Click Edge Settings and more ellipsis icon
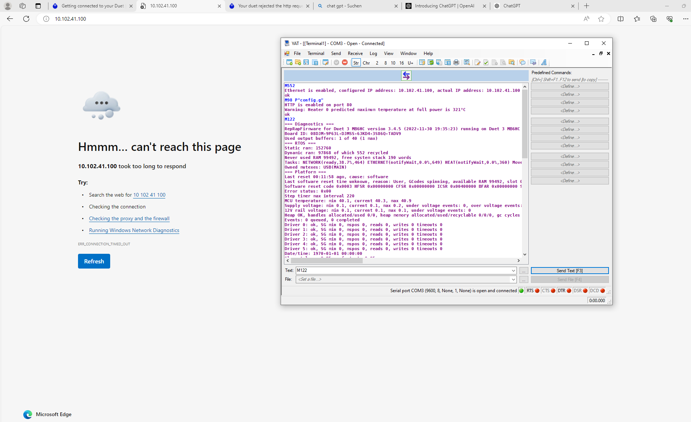Viewport: 691px width, 422px height. (x=685, y=19)
